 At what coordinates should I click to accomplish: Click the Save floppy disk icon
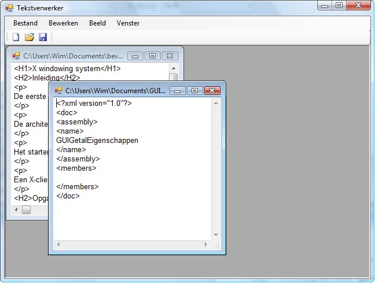click(43, 37)
